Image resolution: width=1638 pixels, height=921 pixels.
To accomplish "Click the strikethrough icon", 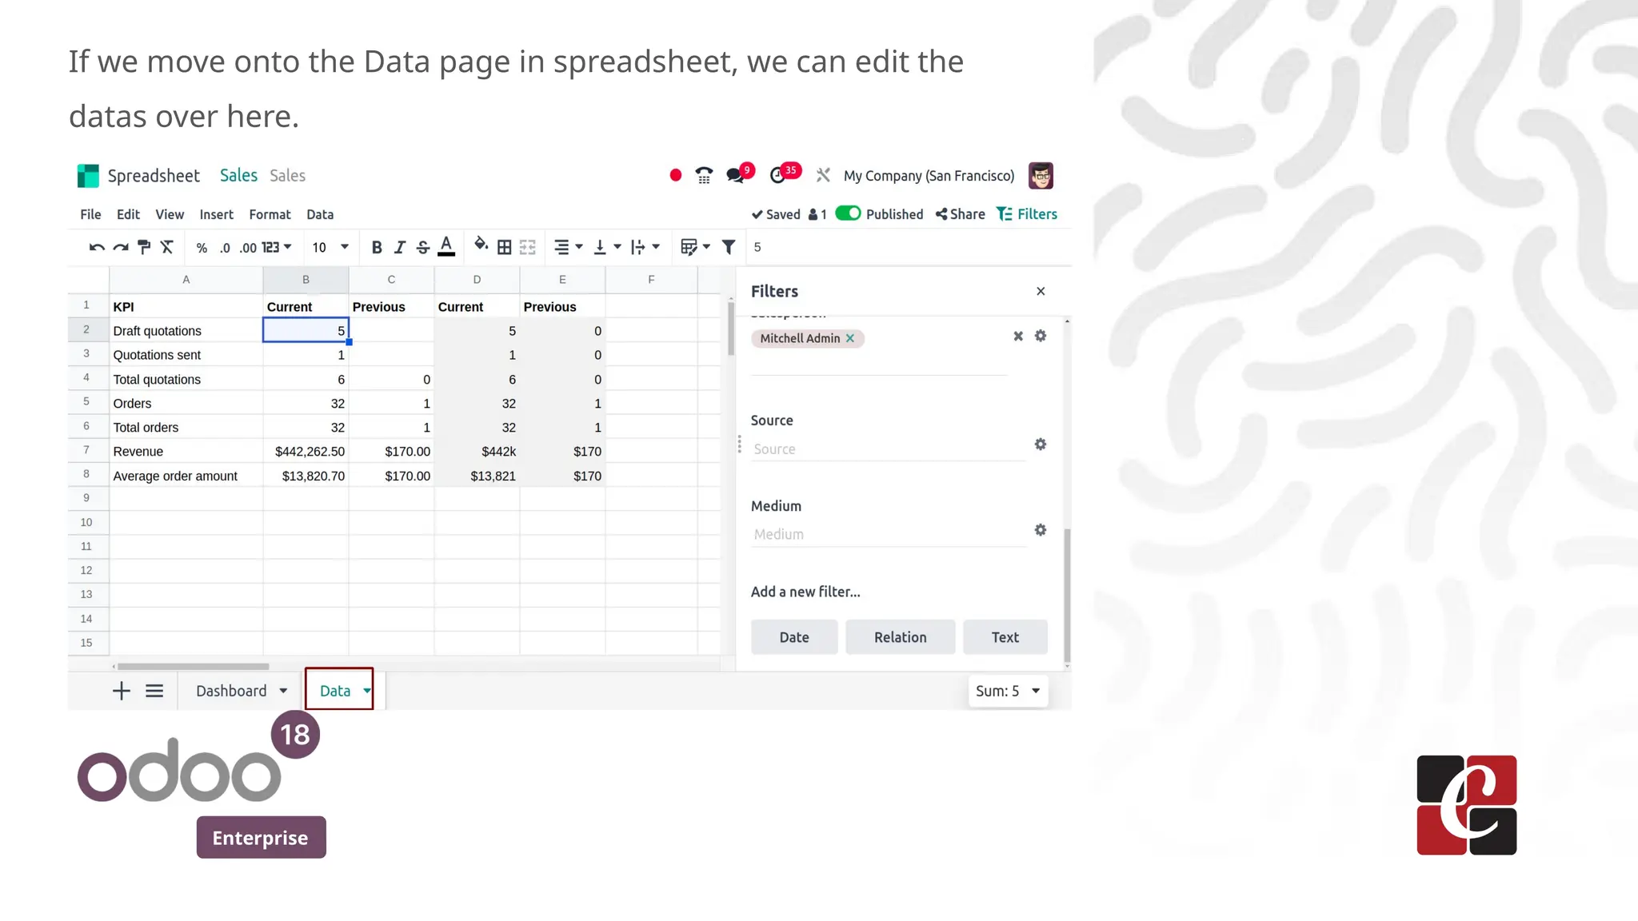I will click(x=423, y=247).
